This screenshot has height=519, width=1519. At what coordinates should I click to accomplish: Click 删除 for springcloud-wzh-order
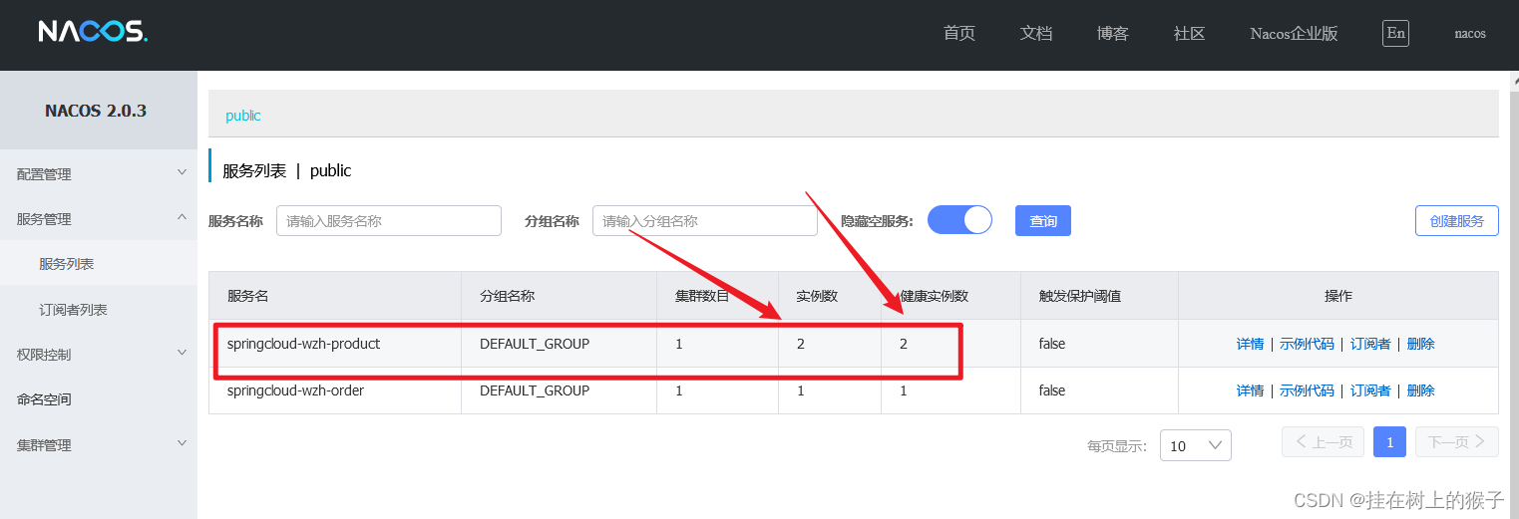point(1420,390)
